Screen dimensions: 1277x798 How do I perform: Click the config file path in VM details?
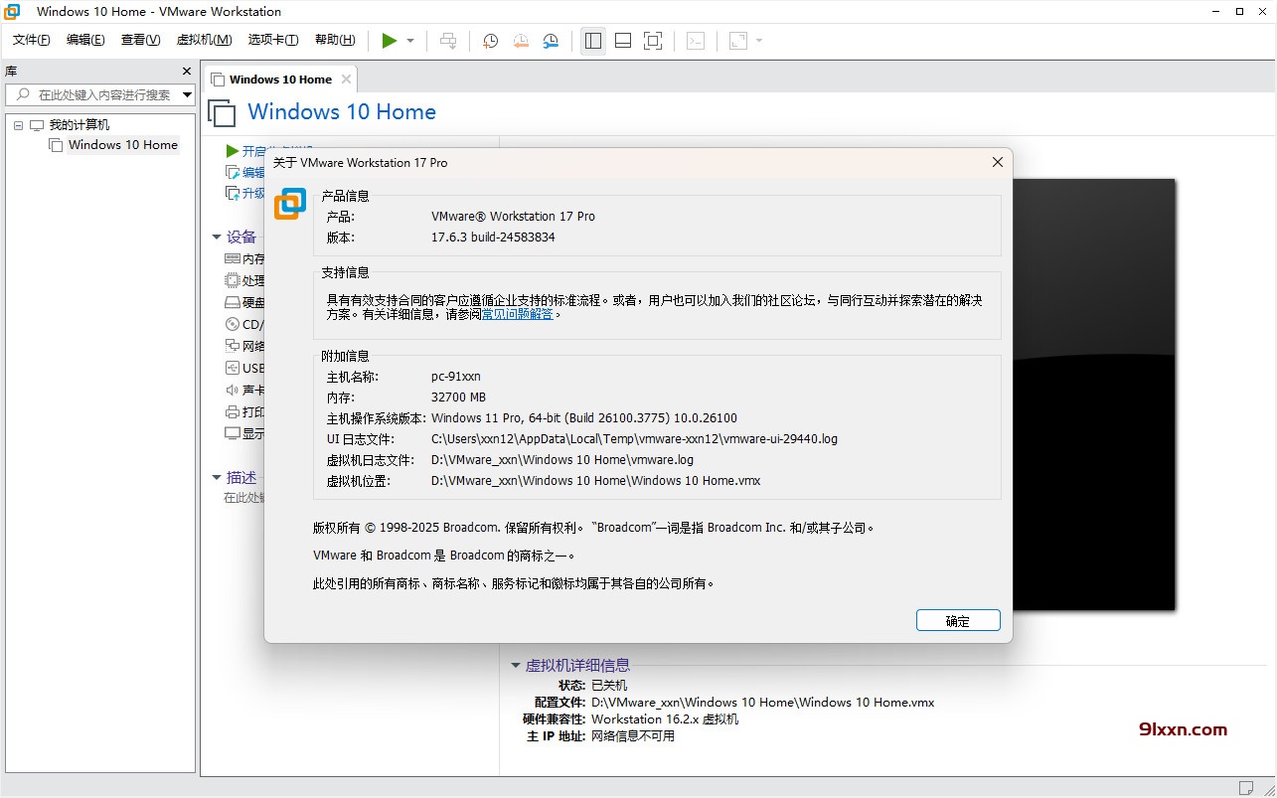(762, 703)
